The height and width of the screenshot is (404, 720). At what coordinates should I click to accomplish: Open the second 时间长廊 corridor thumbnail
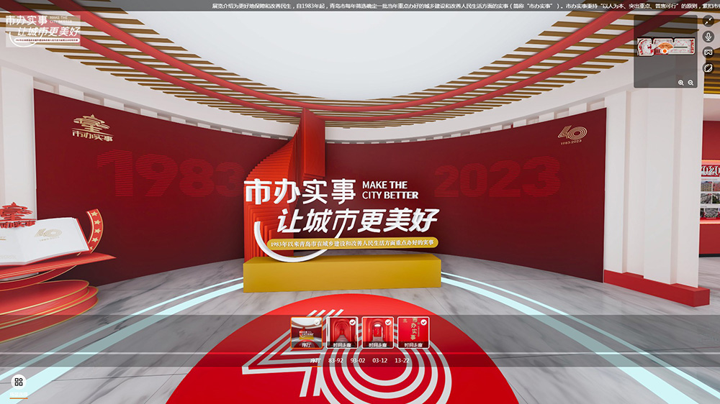(x=378, y=333)
